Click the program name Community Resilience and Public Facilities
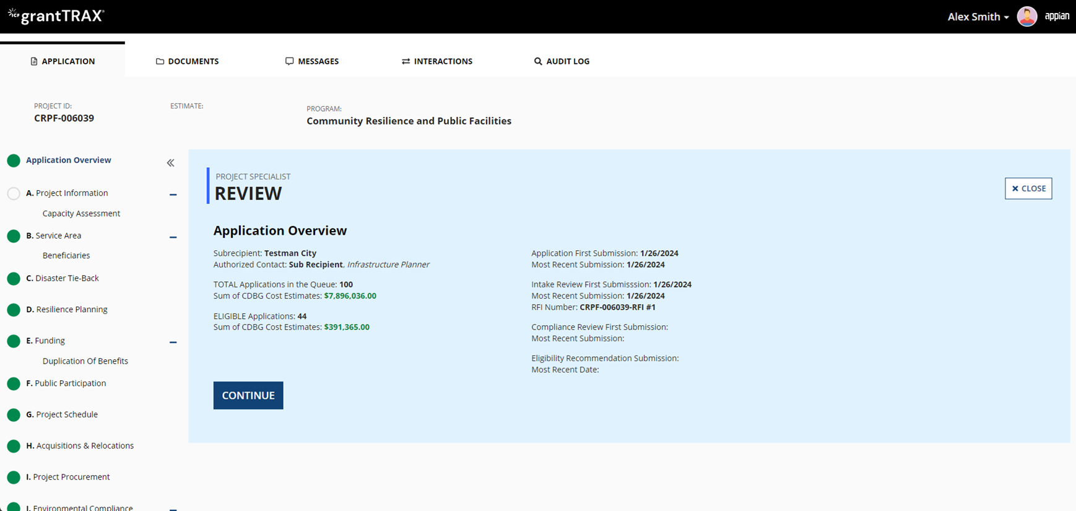Screen dimensions: 1076x511 coord(409,121)
